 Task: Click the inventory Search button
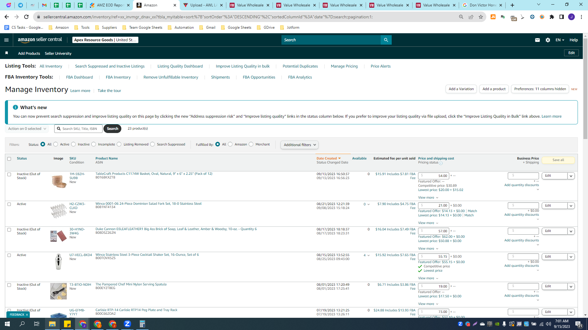(x=112, y=129)
